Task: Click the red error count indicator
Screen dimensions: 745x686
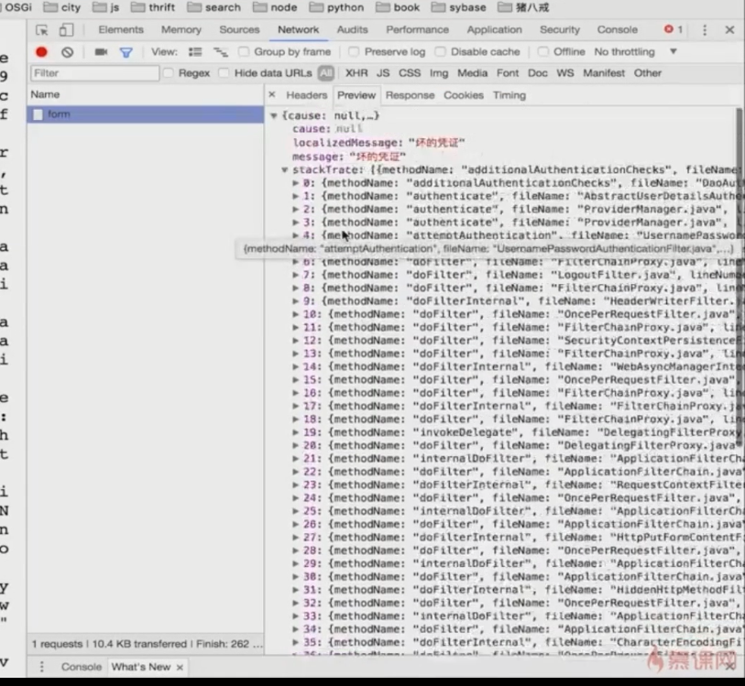Action: (674, 29)
